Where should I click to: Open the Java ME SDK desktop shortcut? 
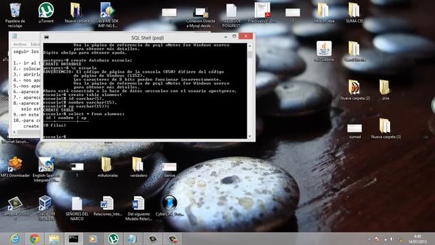coord(107,14)
